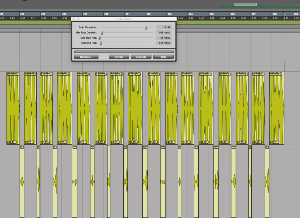Image resolution: width=300 pixels, height=218 pixels.
Task: Click bar 294 in the bars ruler
Action: tap(190, 14)
